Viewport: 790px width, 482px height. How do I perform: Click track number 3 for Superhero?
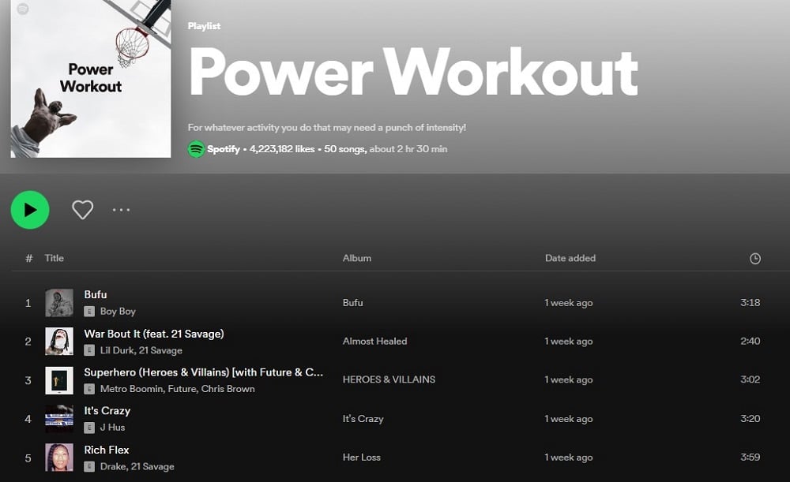pos(28,380)
